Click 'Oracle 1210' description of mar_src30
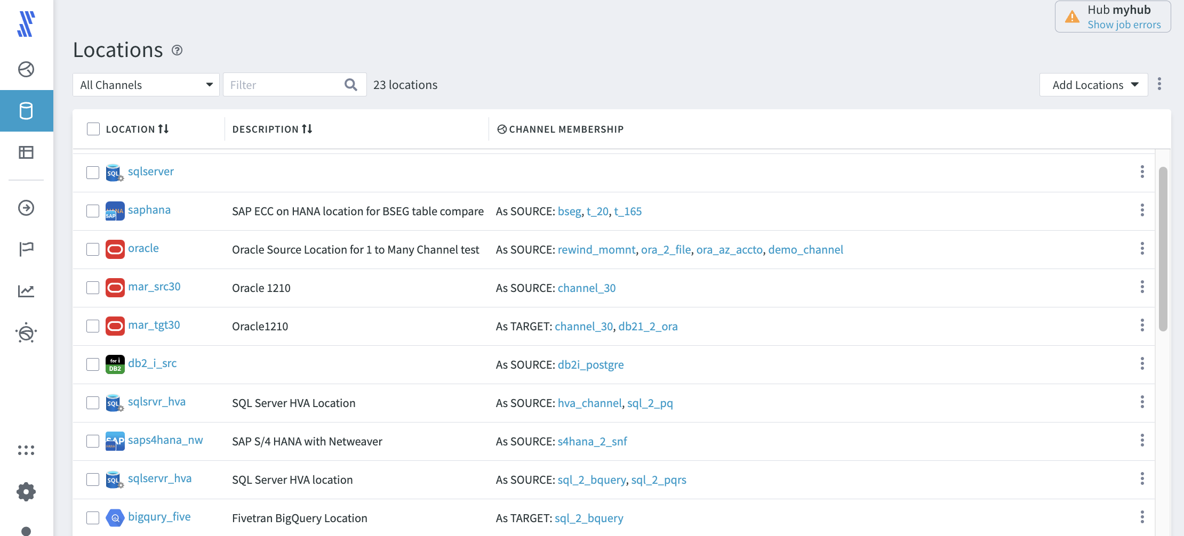The image size is (1184, 536). coord(261,288)
